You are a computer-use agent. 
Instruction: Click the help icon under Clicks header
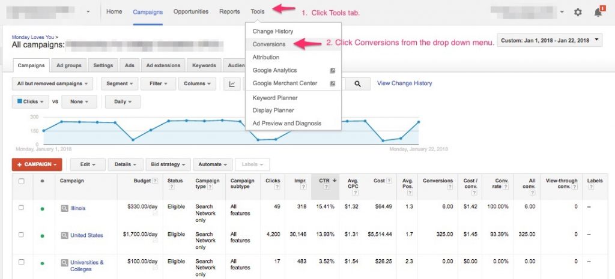pos(277,187)
